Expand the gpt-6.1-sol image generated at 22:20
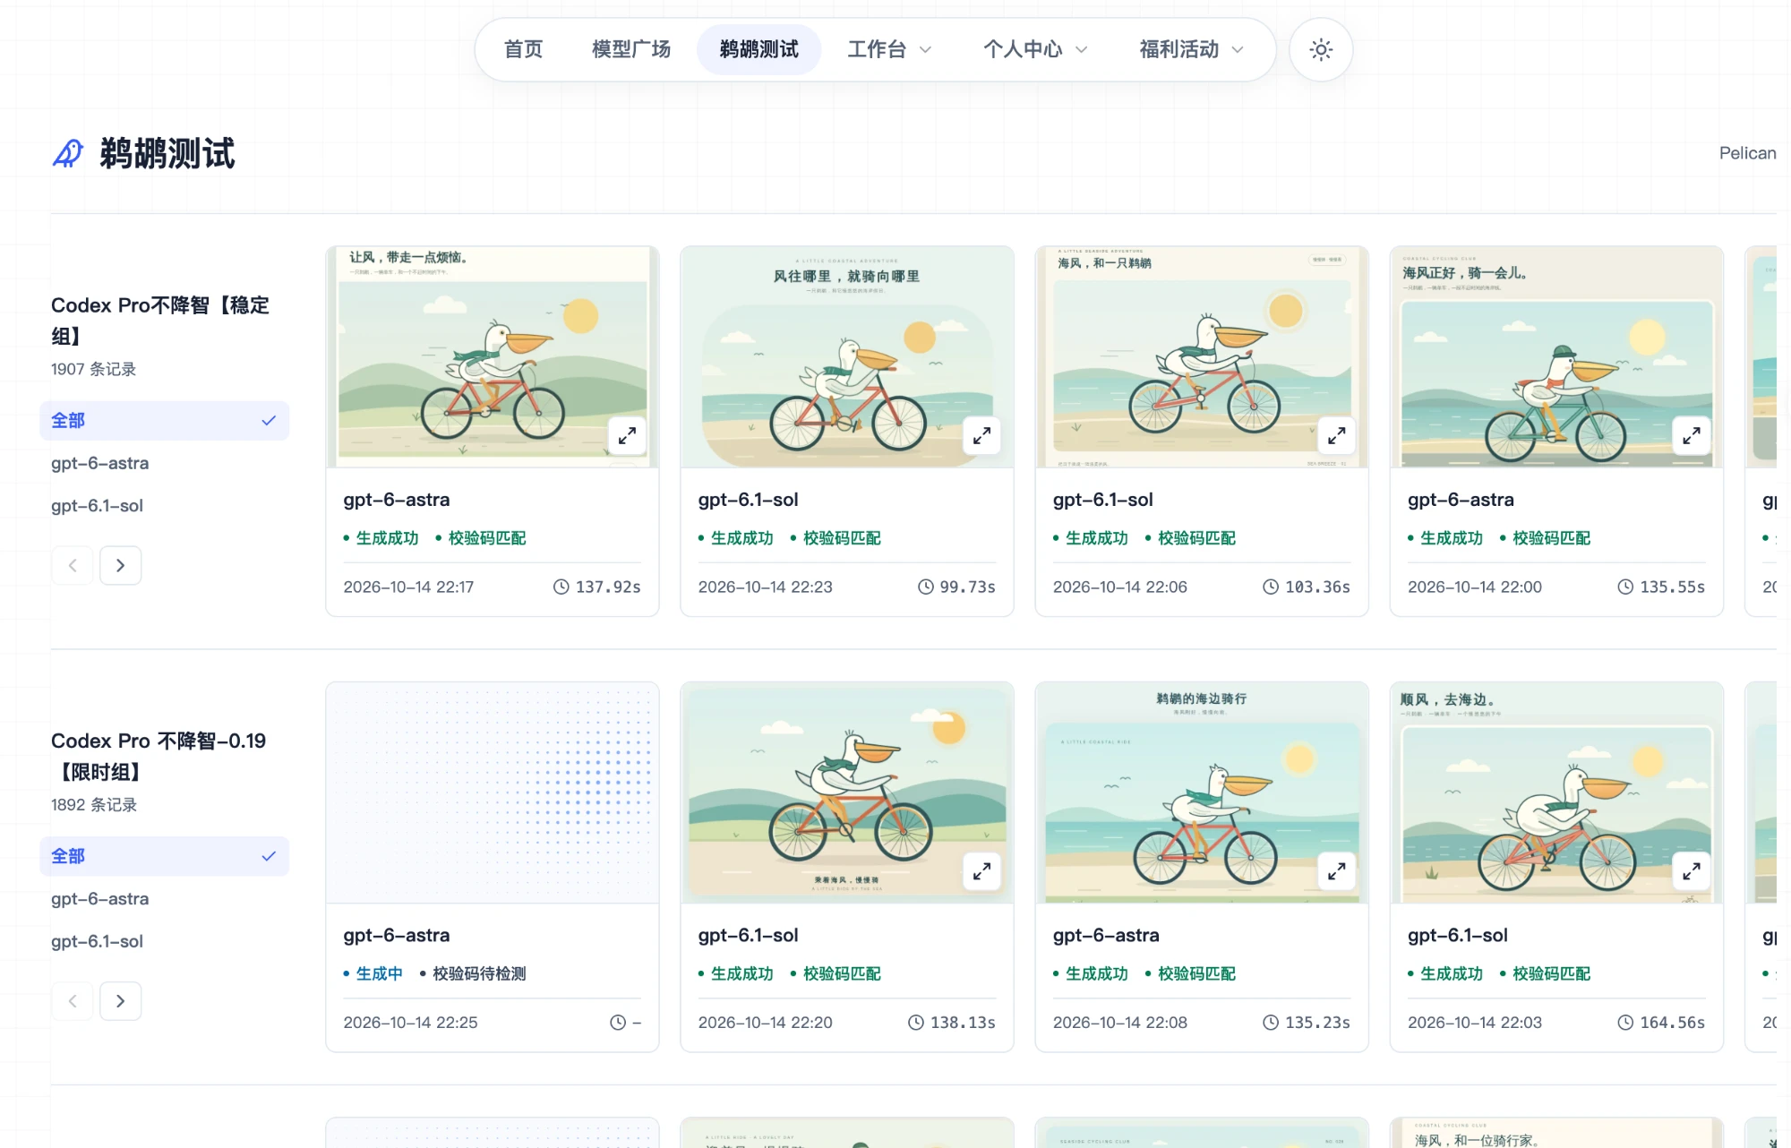Screen dimensions: 1791x1148 [982, 871]
